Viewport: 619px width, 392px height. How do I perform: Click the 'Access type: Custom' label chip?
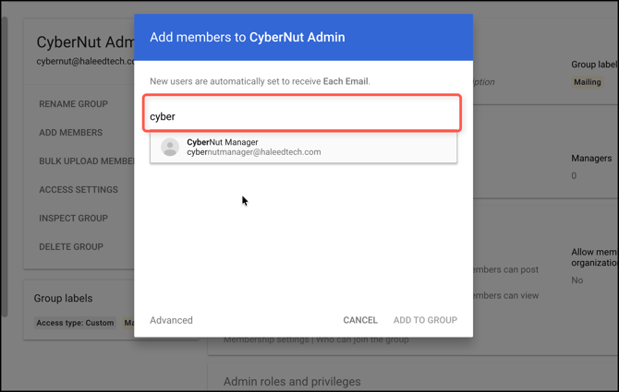click(75, 323)
